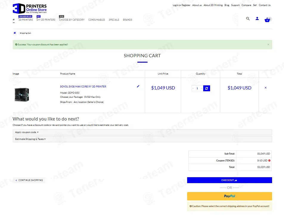Click Continue Shopping button
The height and width of the screenshot is (221, 284).
tap(29, 180)
